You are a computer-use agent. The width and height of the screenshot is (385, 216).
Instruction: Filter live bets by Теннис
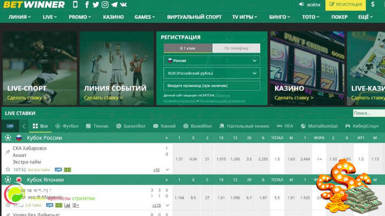point(97,126)
